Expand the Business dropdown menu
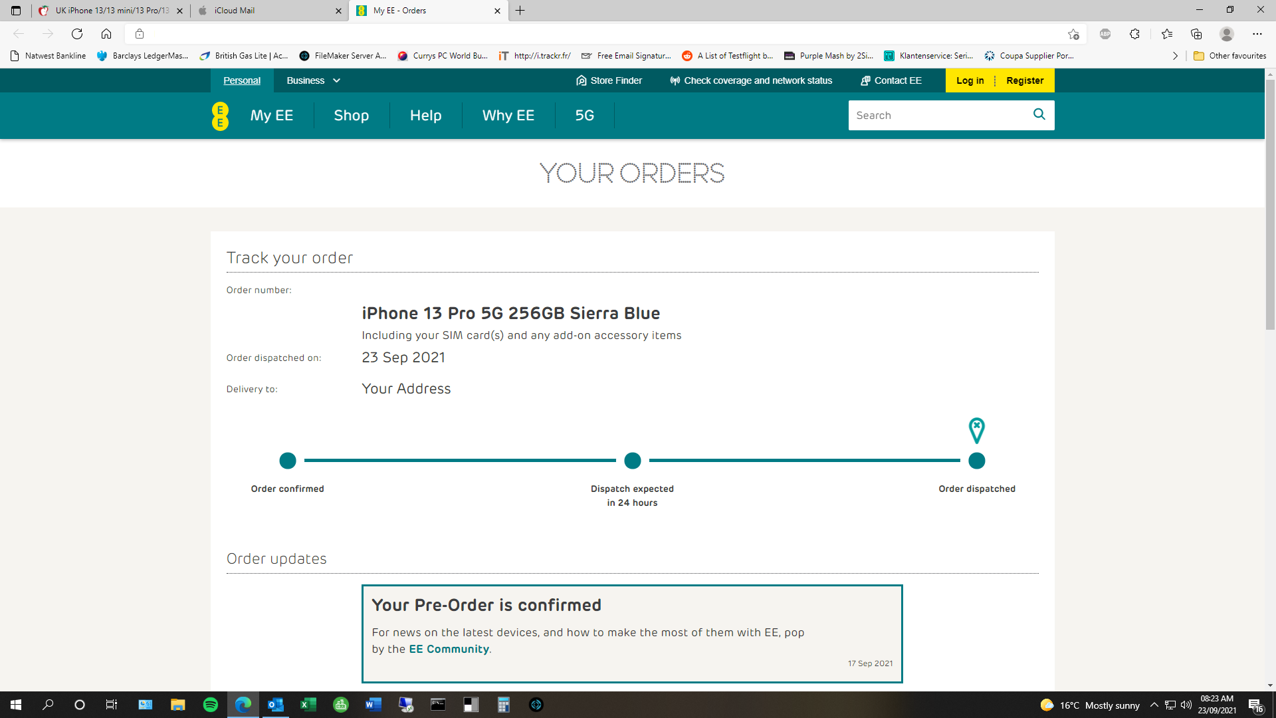Viewport: 1276px width, 718px height. (x=313, y=80)
